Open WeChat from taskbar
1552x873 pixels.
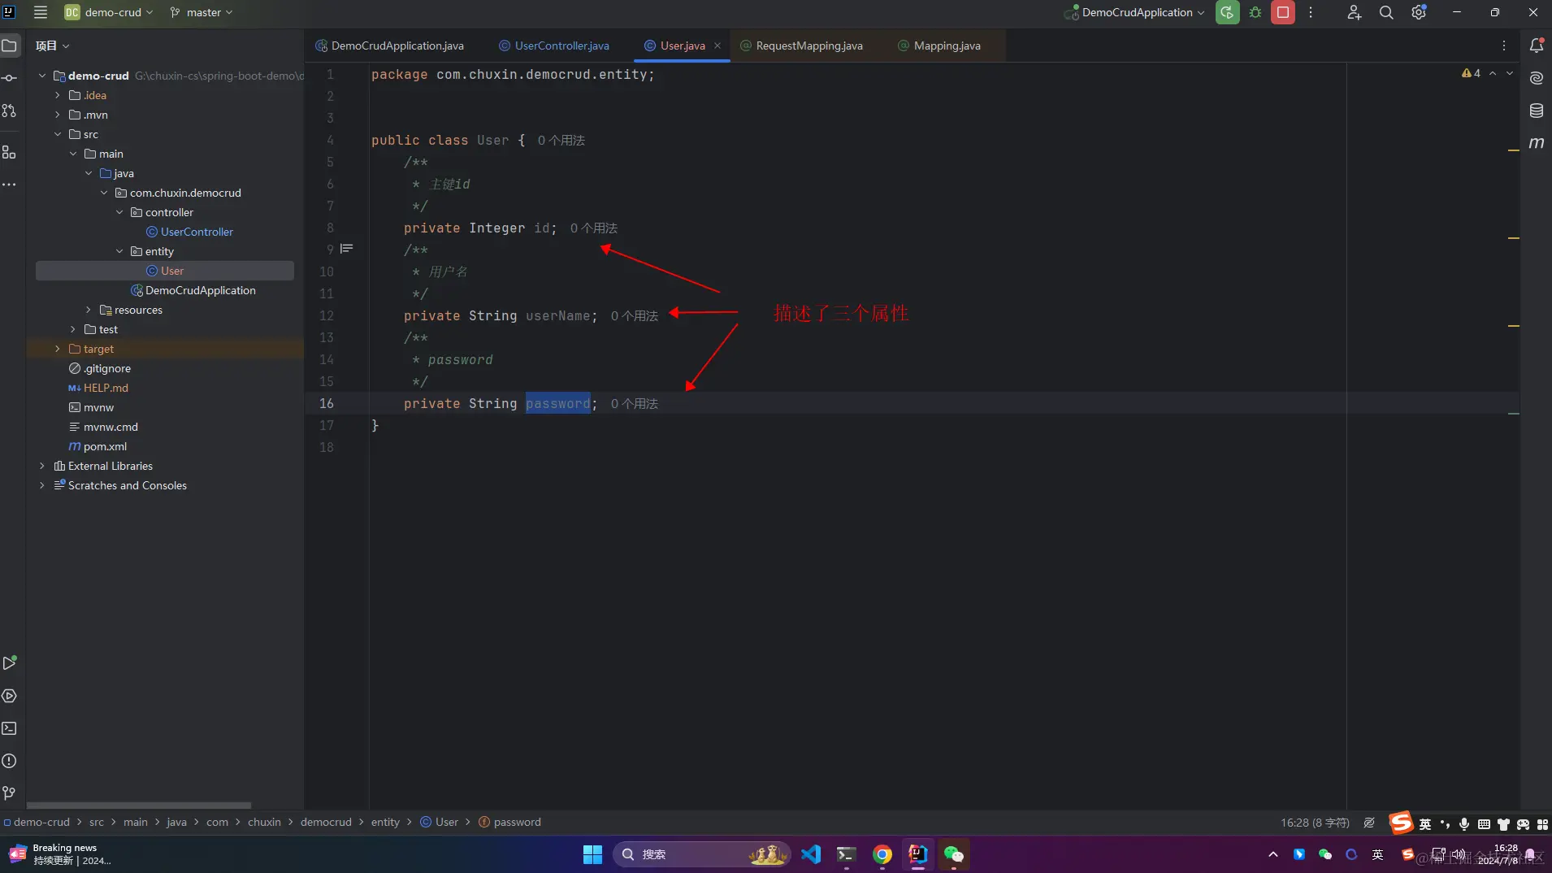pyautogui.click(x=954, y=854)
